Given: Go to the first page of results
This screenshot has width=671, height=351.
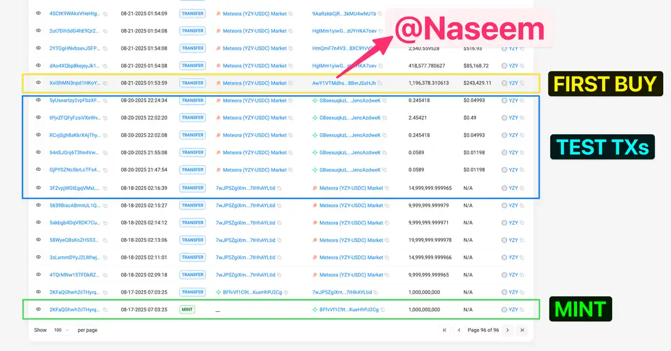Looking at the screenshot, I should [445, 330].
